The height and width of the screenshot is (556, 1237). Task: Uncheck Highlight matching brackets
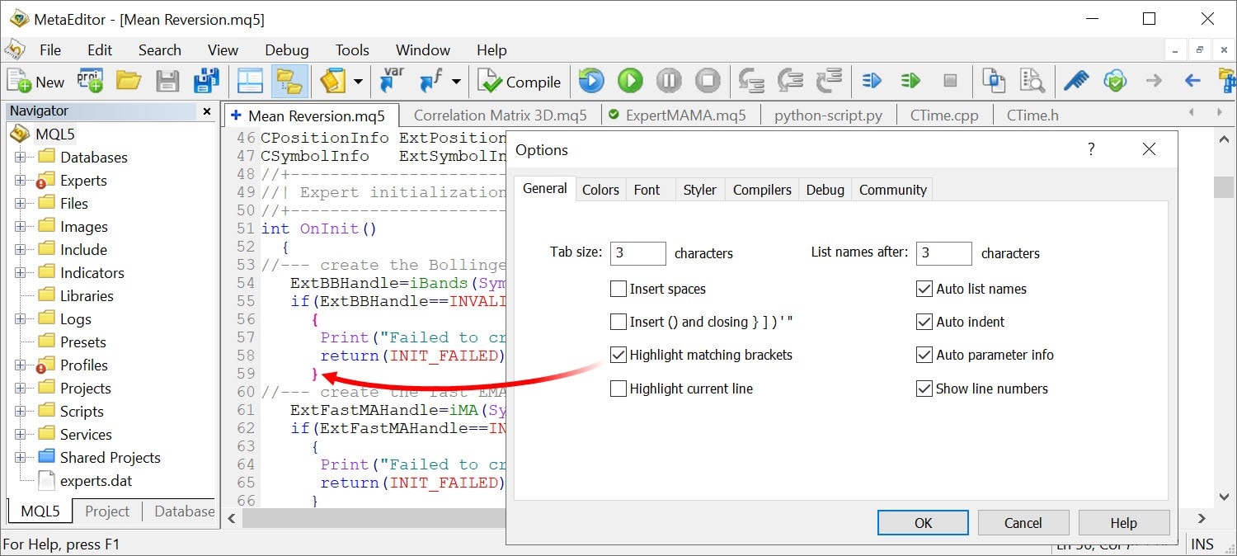pyautogui.click(x=618, y=355)
